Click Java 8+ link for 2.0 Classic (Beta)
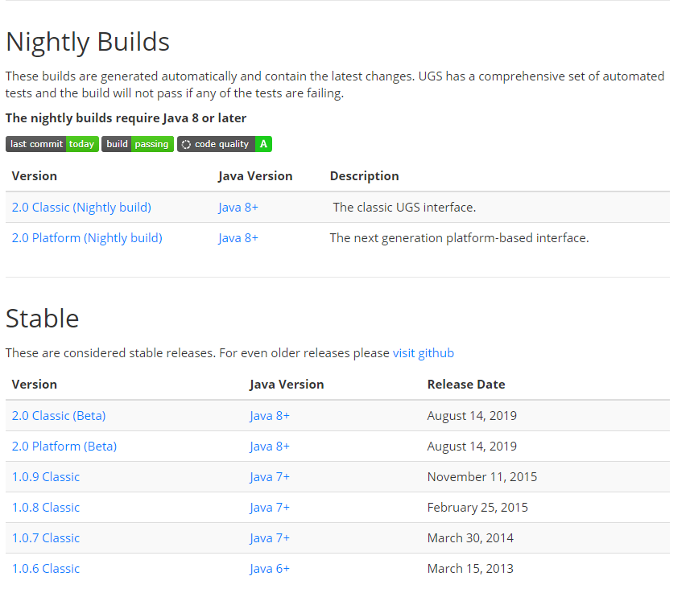The image size is (690, 601). click(x=270, y=416)
